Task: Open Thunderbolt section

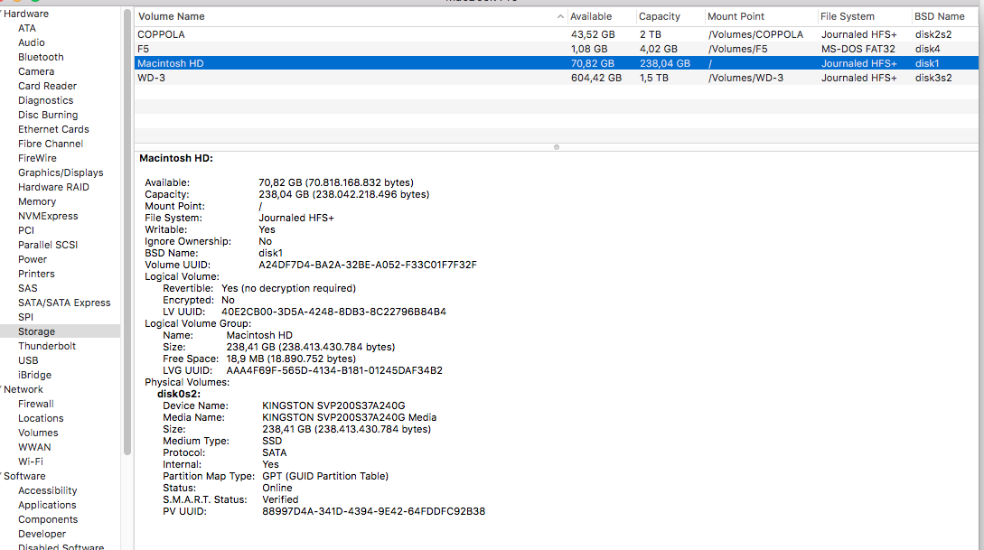Action: pos(47,346)
